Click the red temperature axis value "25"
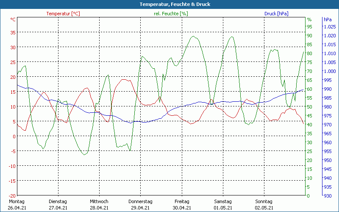The height and width of the screenshot is (212, 339). coord(13,62)
